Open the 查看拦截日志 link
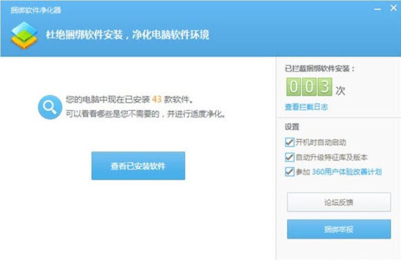The image size is (401, 264). pyautogui.click(x=306, y=107)
